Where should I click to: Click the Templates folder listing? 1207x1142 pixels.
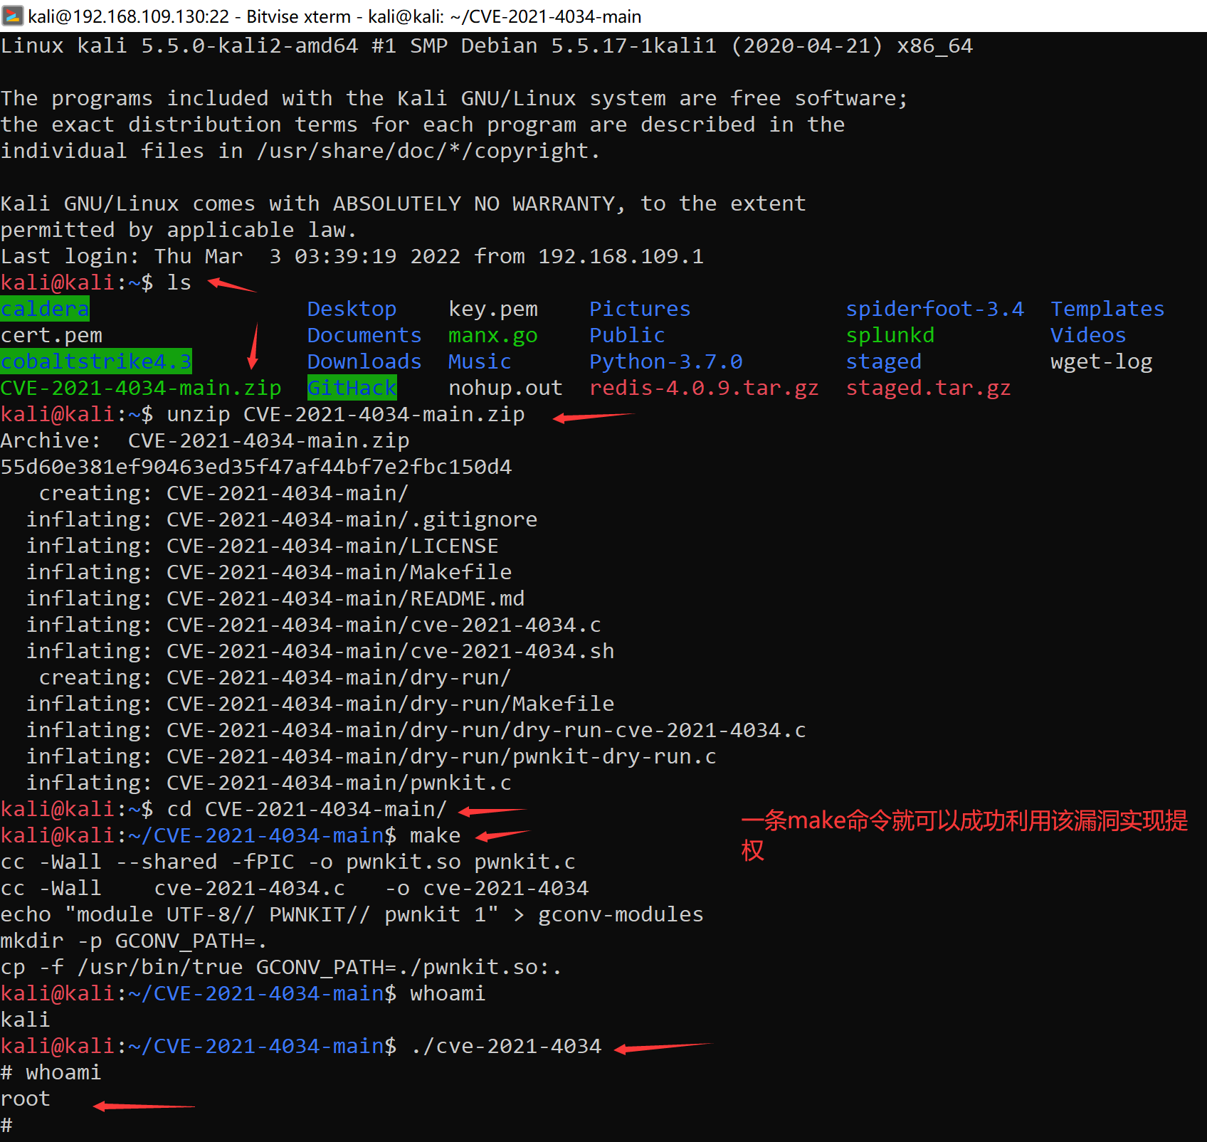pyautogui.click(x=1107, y=308)
